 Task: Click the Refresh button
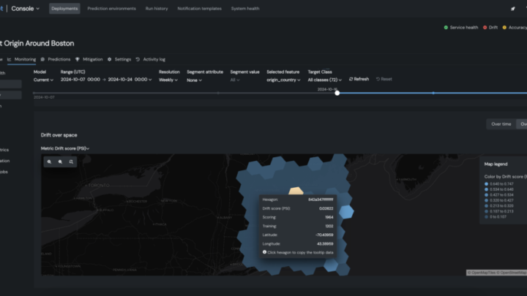point(359,79)
